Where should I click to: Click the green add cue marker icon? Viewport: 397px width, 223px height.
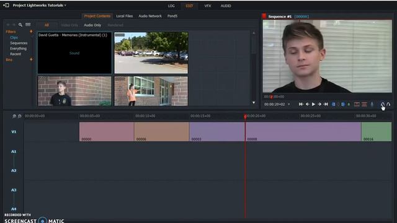pos(349,104)
